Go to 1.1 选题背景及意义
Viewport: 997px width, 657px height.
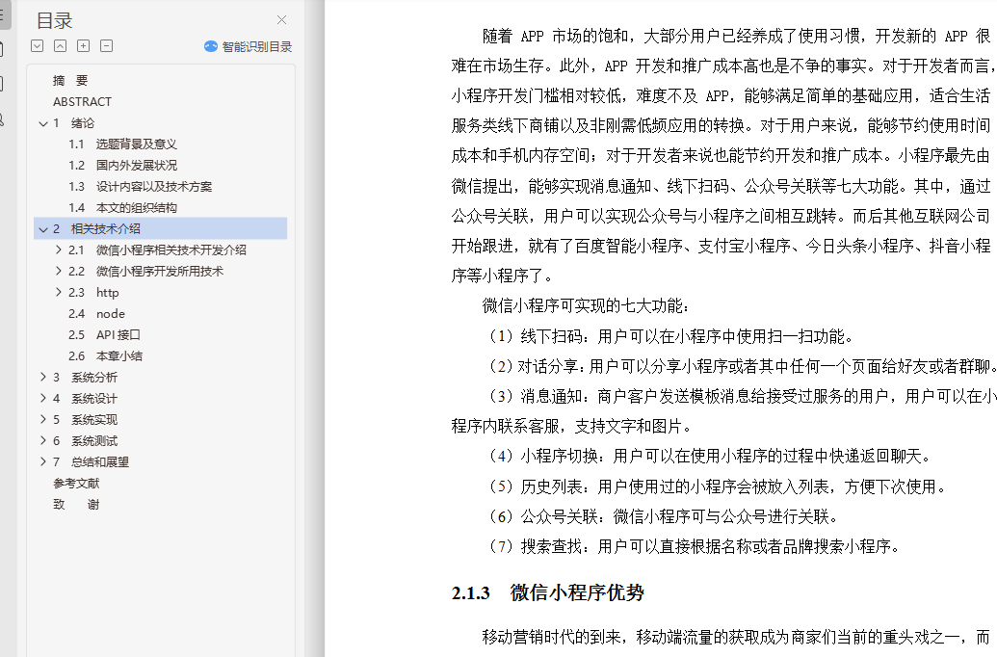click(122, 145)
